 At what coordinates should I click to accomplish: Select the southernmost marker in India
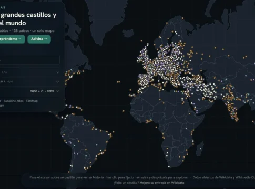tap(237, 121)
